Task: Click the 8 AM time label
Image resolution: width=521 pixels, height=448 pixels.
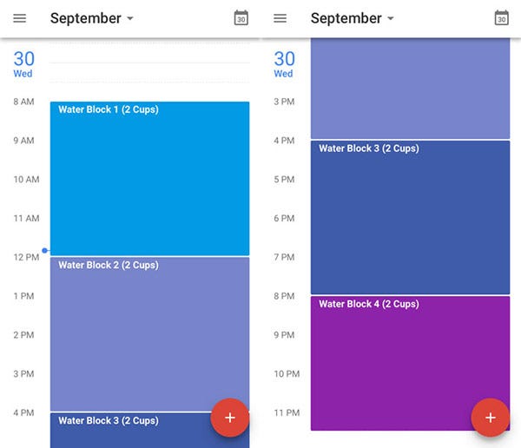Action: pyautogui.click(x=23, y=102)
